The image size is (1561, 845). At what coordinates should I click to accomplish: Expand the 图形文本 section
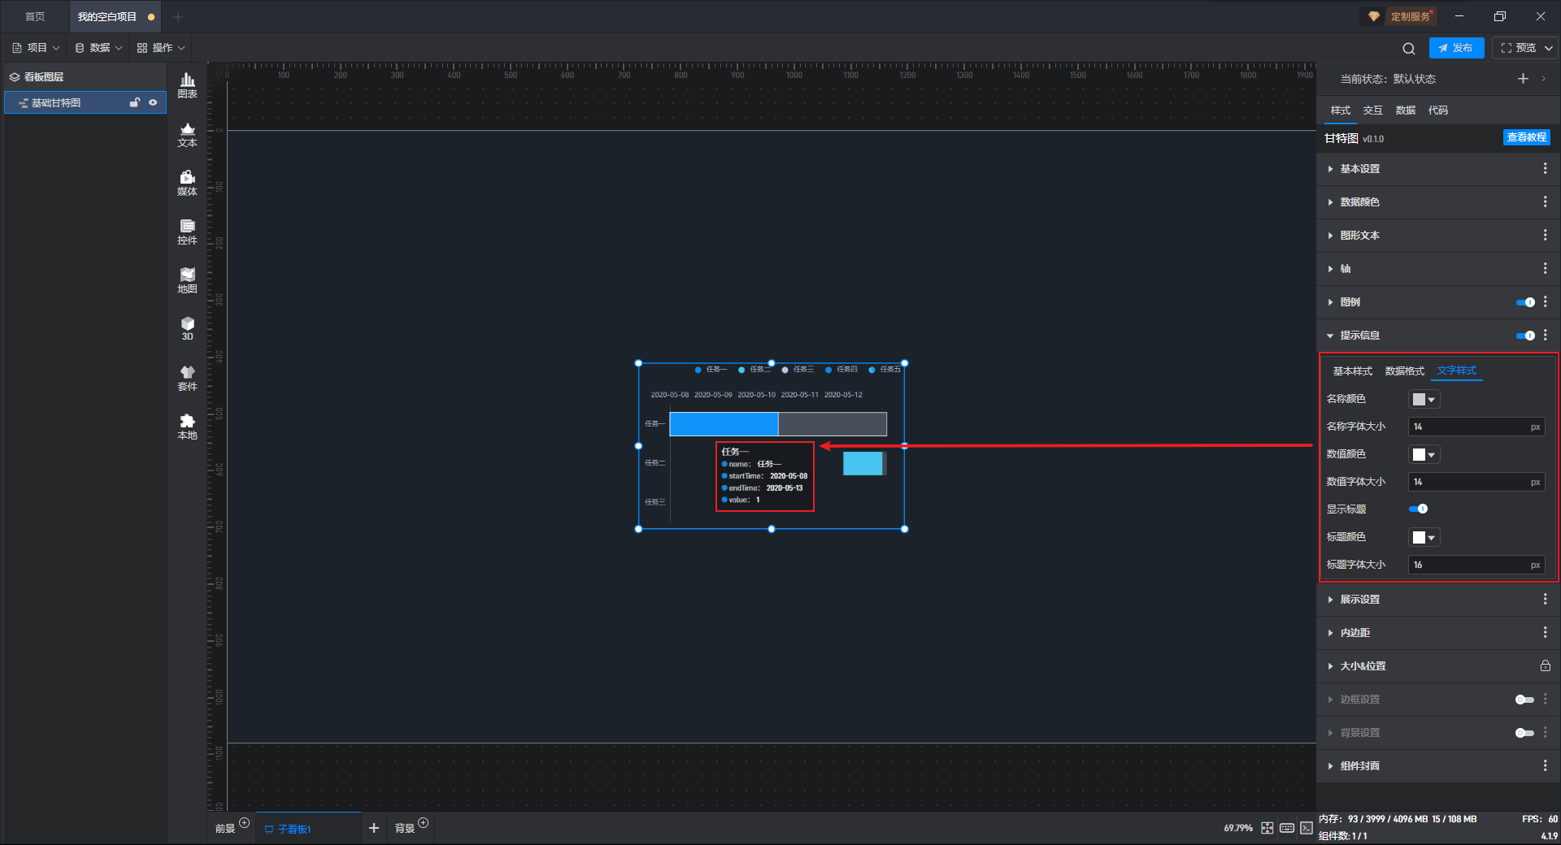click(x=1330, y=236)
